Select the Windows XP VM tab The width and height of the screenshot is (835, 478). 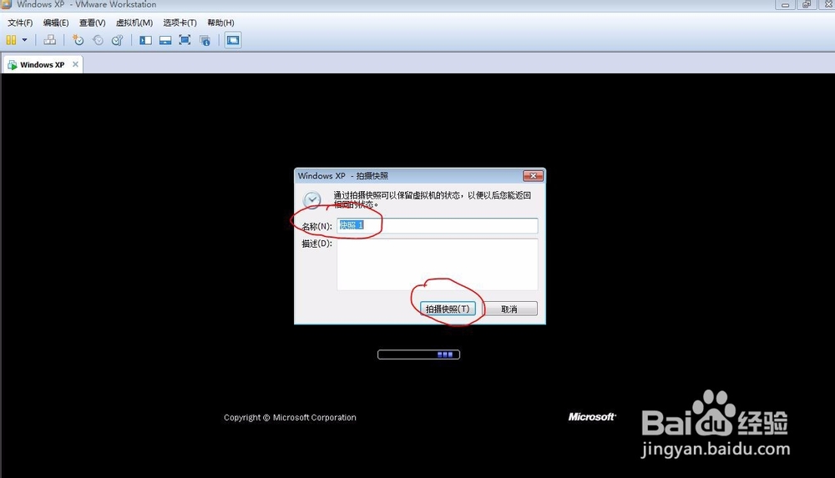pos(43,64)
